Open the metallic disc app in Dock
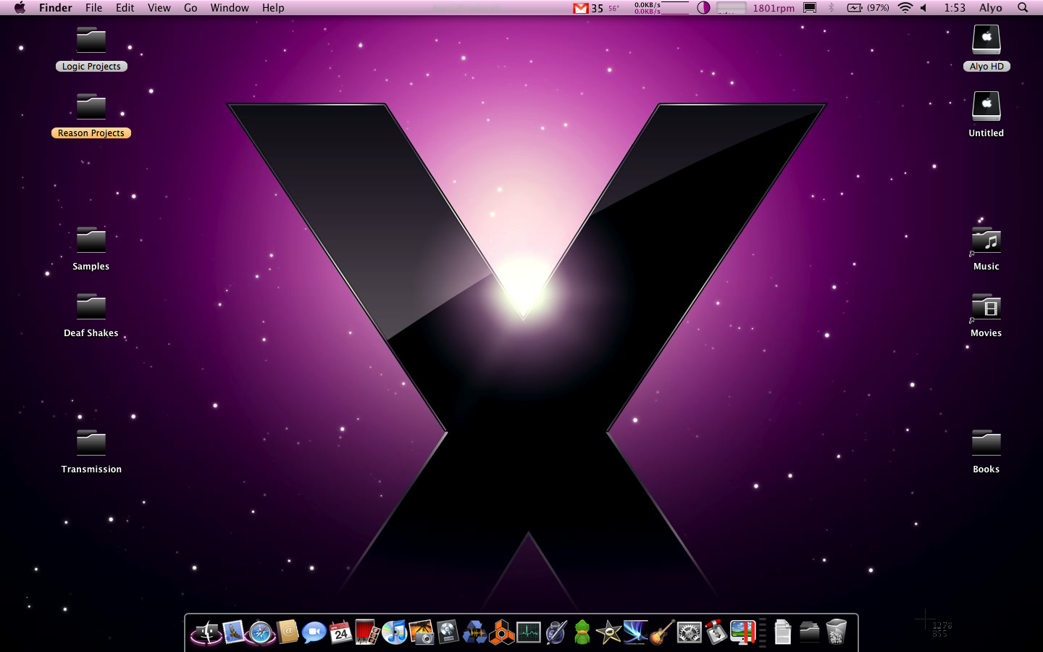The width and height of the screenshot is (1043, 652). [448, 632]
